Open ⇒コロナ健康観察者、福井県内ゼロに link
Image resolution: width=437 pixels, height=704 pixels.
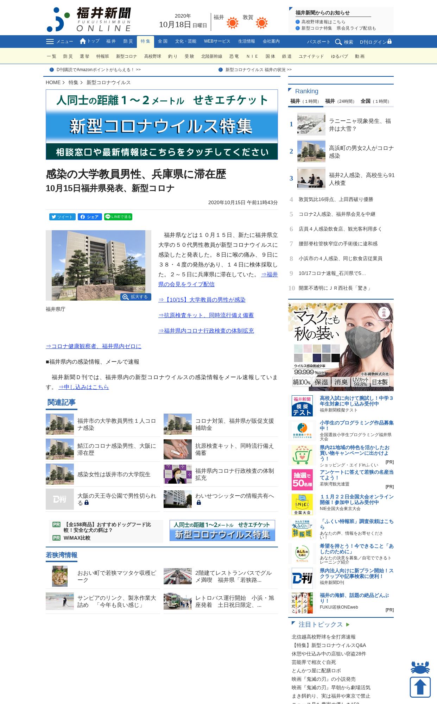click(94, 346)
